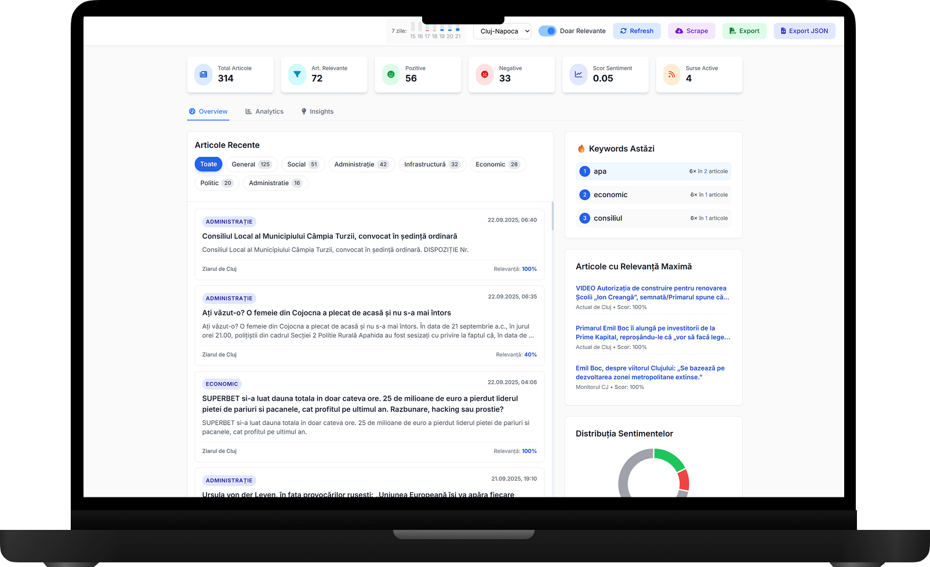
Task: Open the SUPERBET dauna totala article
Action: 360,404
